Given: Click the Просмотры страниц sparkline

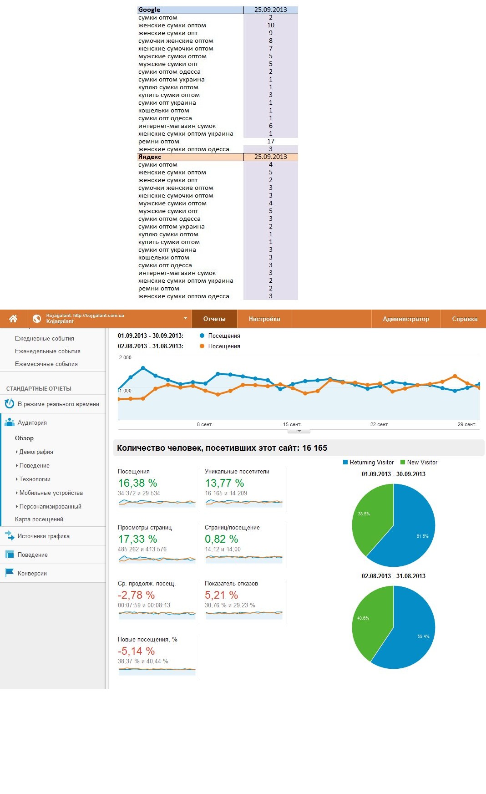Looking at the screenshot, I should (157, 559).
